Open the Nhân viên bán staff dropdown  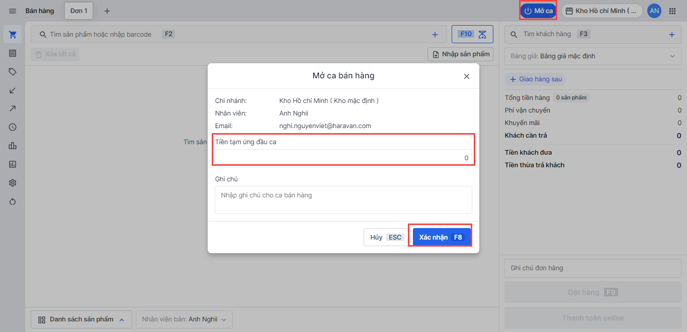[184, 319]
